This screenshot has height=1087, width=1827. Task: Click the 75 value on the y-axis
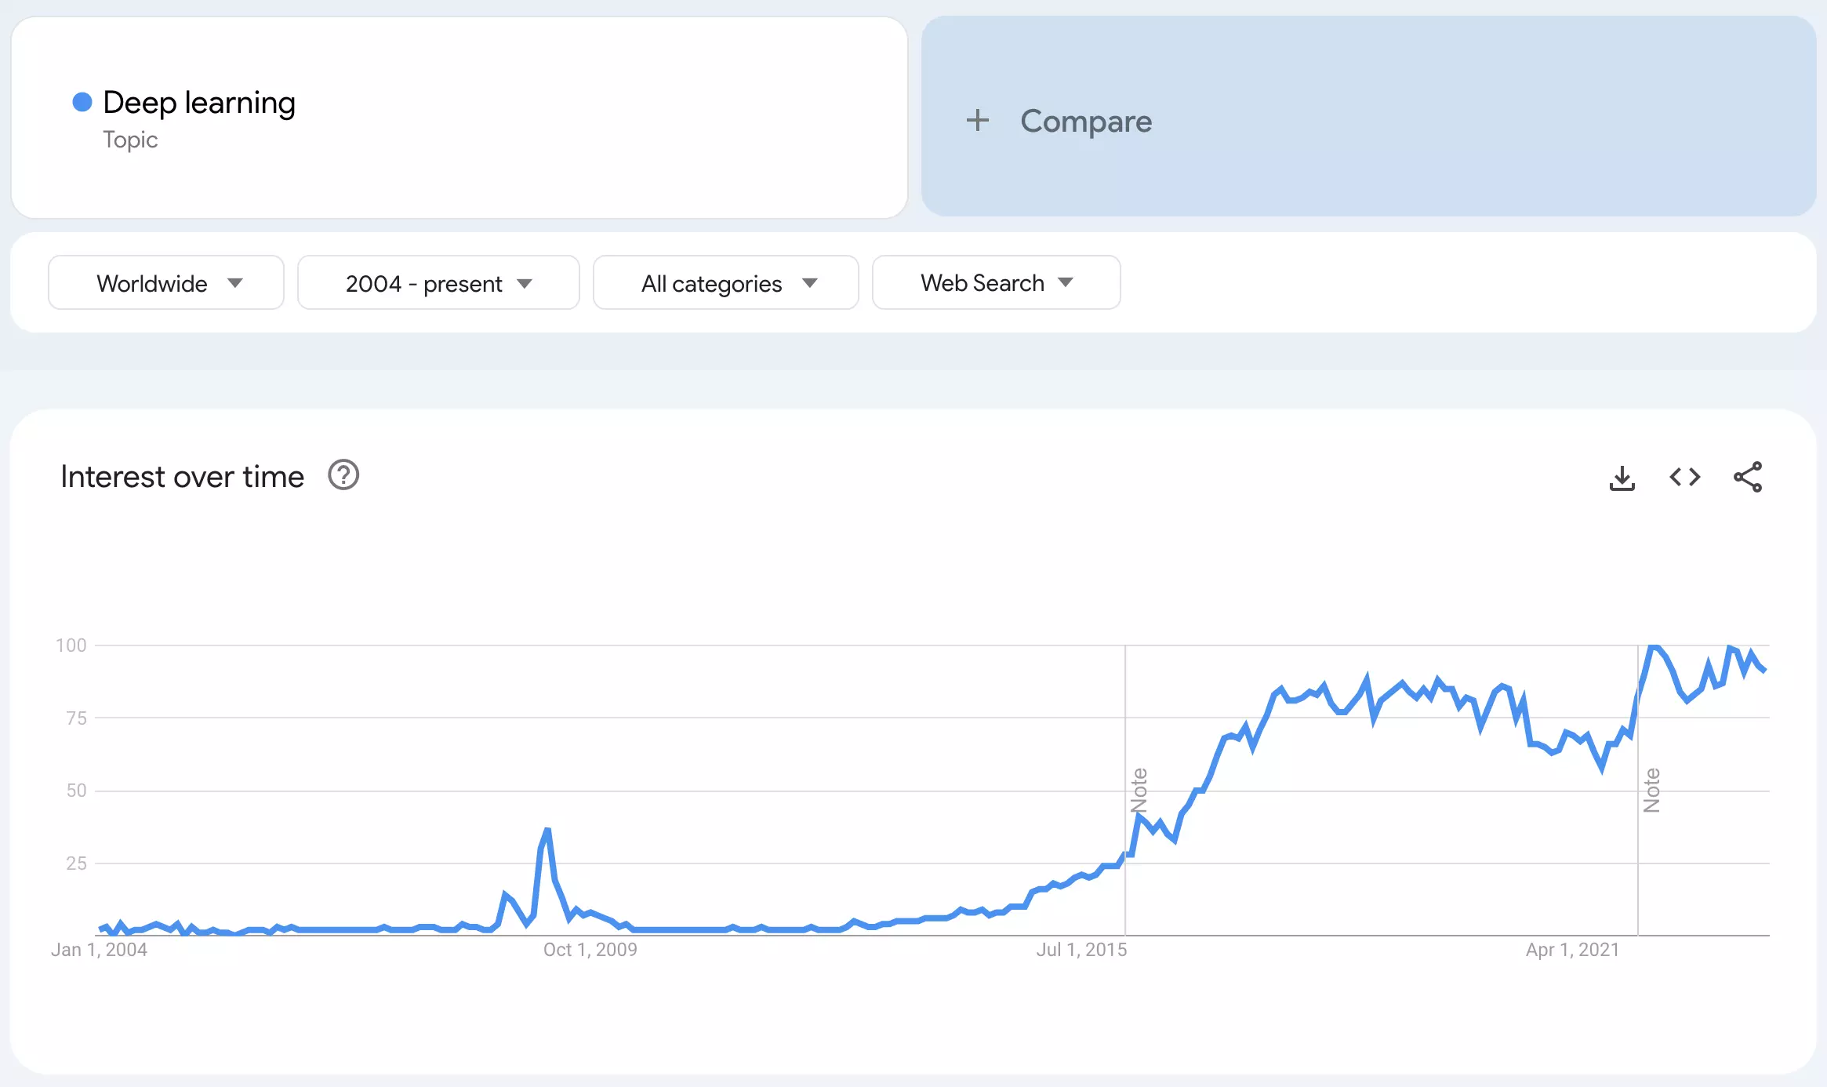[x=76, y=718]
